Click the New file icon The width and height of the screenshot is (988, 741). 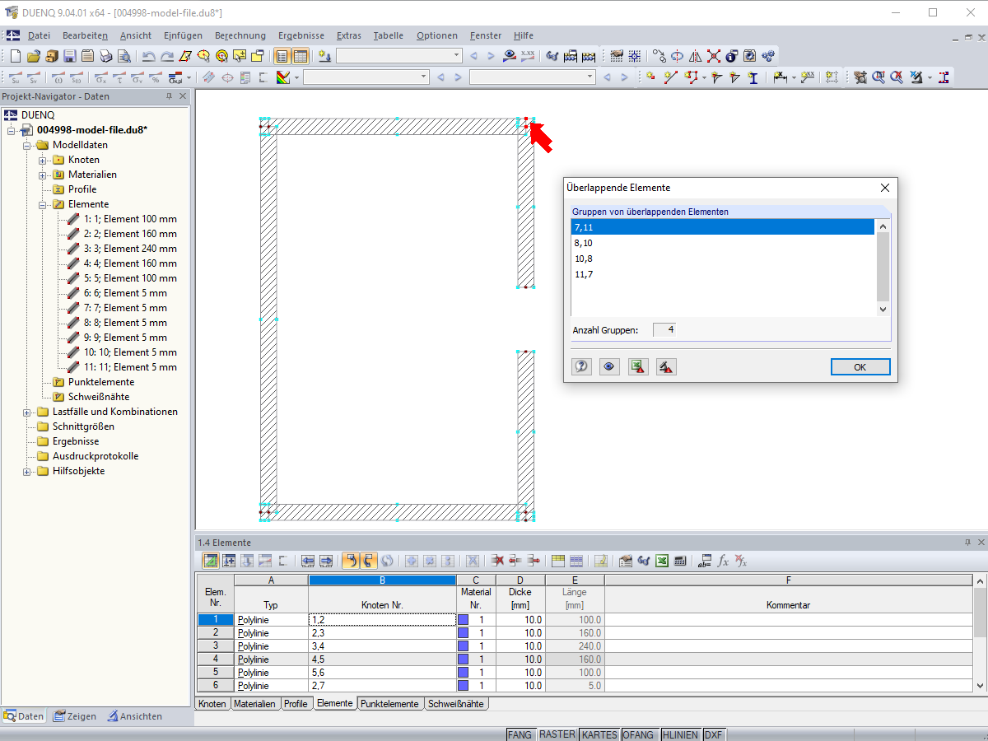point(16,56)
